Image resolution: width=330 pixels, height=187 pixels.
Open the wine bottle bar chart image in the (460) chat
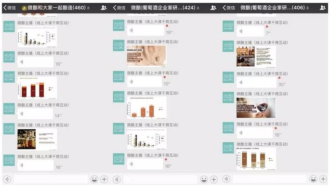(x=37, y=37)
